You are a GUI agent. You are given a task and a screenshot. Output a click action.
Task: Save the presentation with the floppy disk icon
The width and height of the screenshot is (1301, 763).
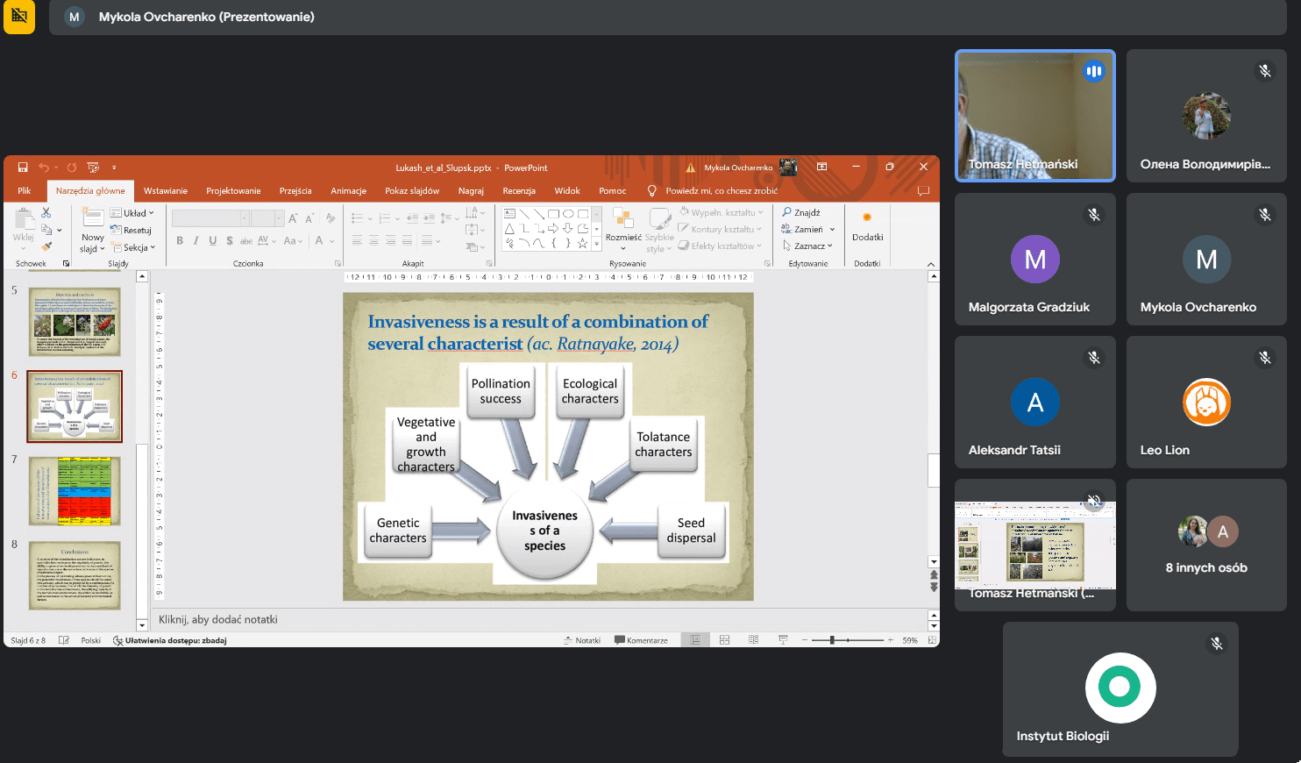[23, 168]
